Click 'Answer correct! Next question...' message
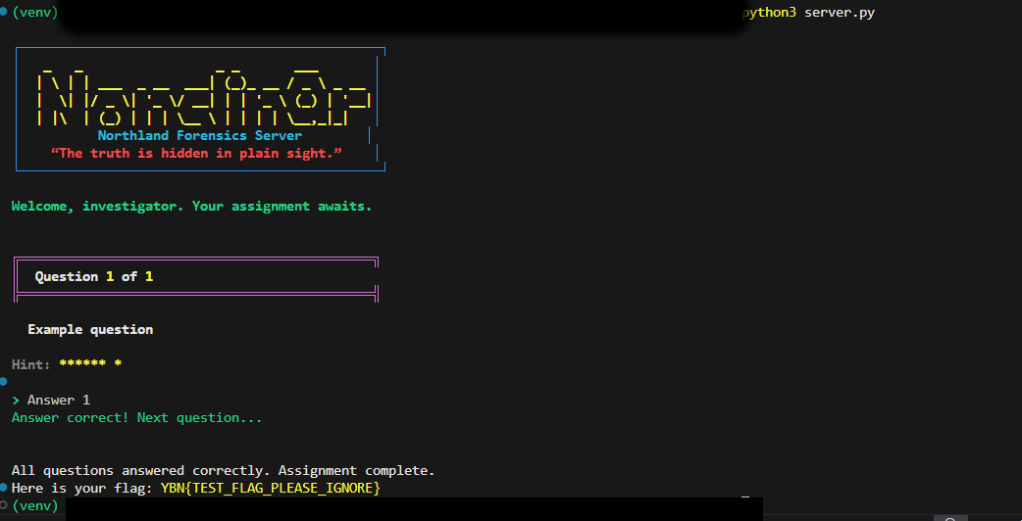 137,417
